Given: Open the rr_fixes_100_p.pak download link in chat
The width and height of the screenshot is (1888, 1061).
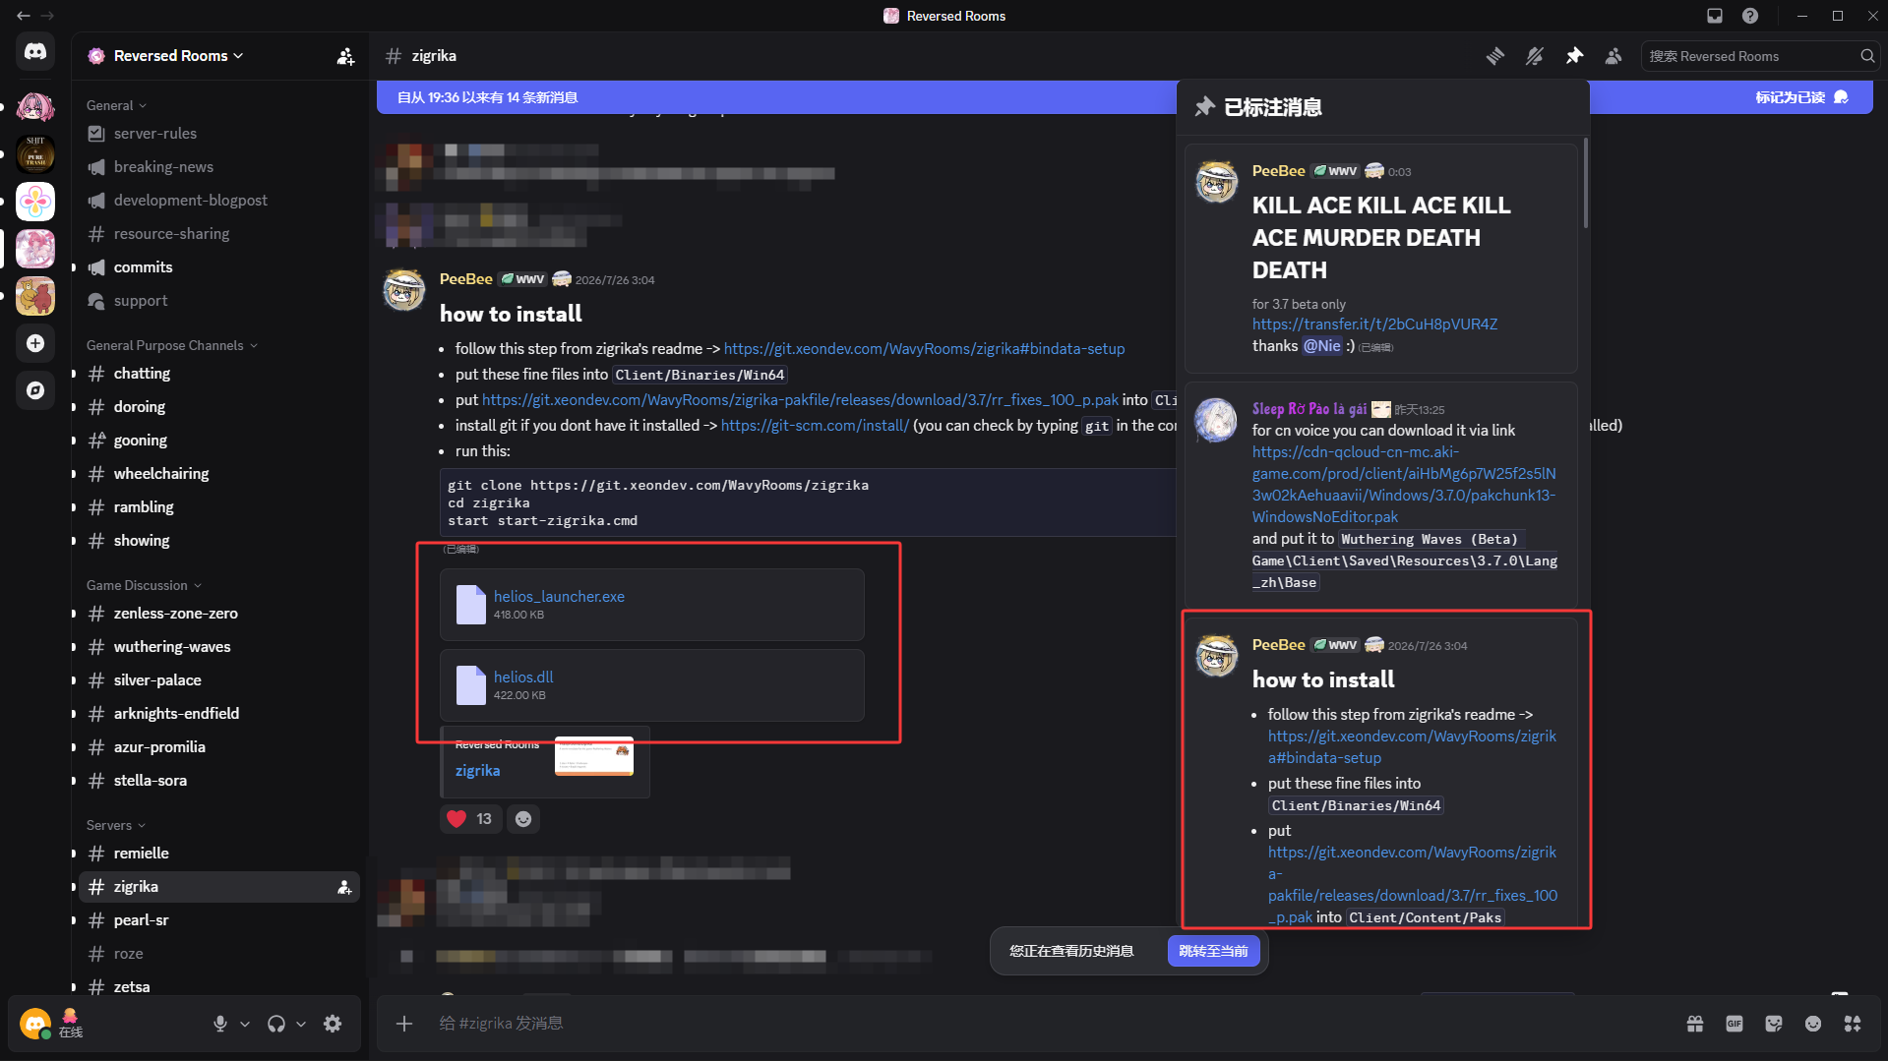Looking at the screenshot, I should tap(800, 400).
